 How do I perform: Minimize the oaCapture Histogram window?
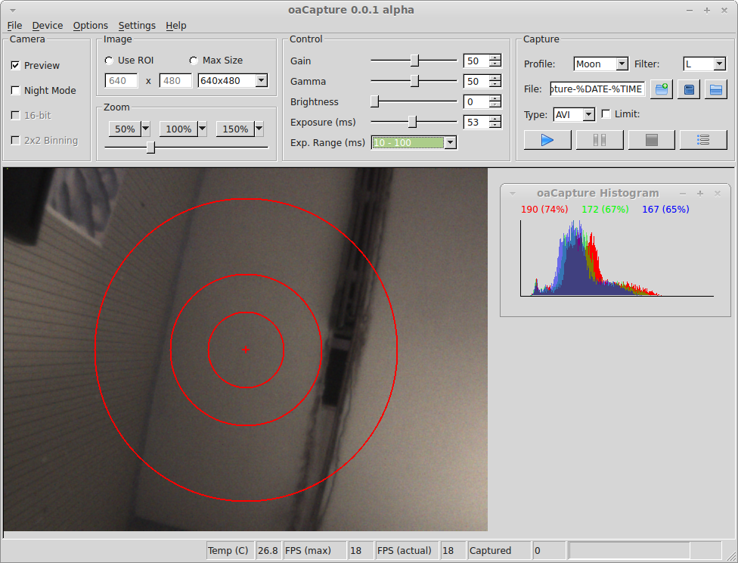(683, 194)
